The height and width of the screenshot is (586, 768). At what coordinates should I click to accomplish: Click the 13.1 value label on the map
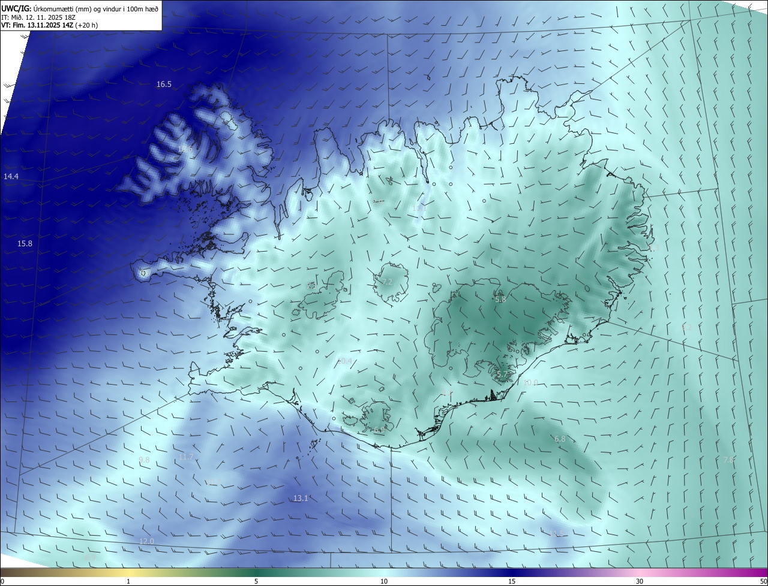point(301,499)
